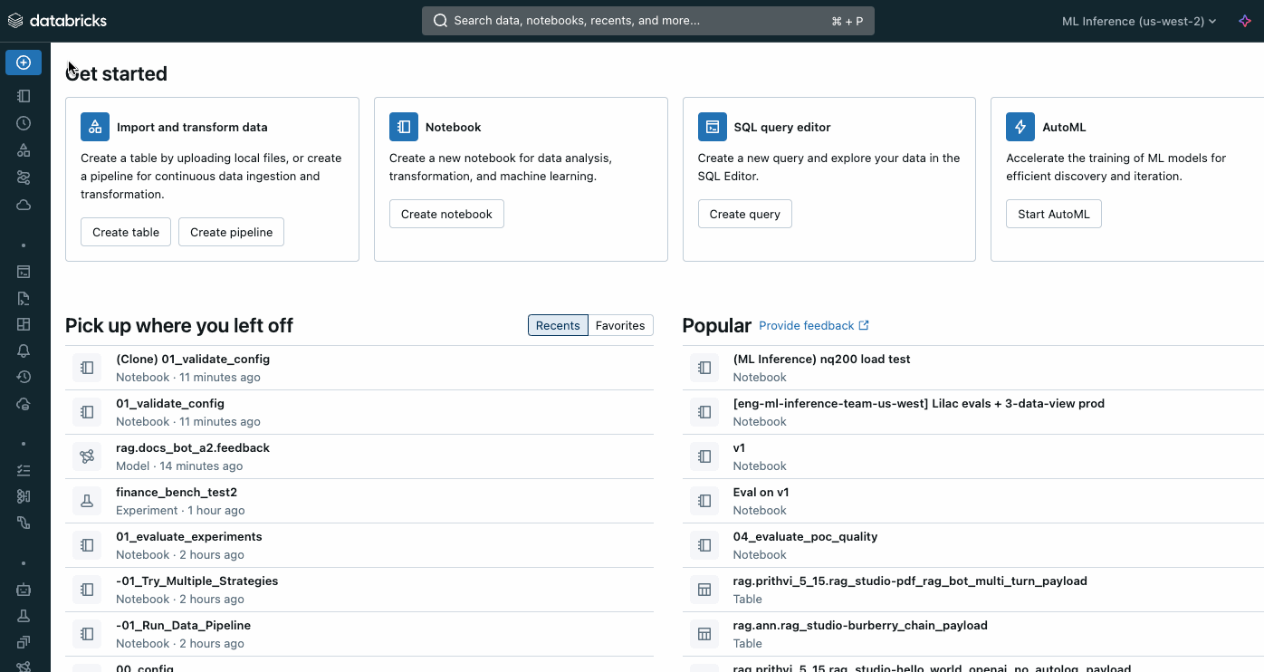
Task: Click the Databricks Assistant sparkle icon
Action: pyautogui.click(x=1245, y=21)
